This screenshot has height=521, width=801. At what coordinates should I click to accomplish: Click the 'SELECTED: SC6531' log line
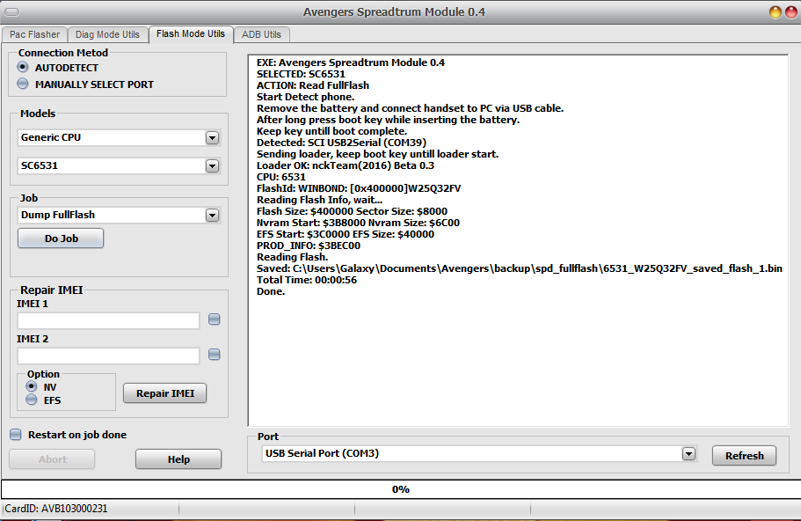(x=301, y=74)
